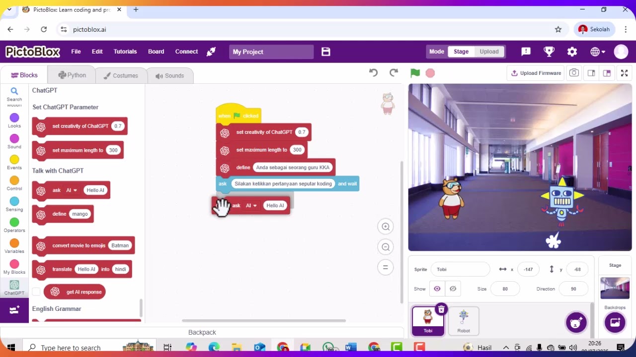Select the Robot sprite thumbnail
Viewport: 636px width, 357px height.
point(464,321)
